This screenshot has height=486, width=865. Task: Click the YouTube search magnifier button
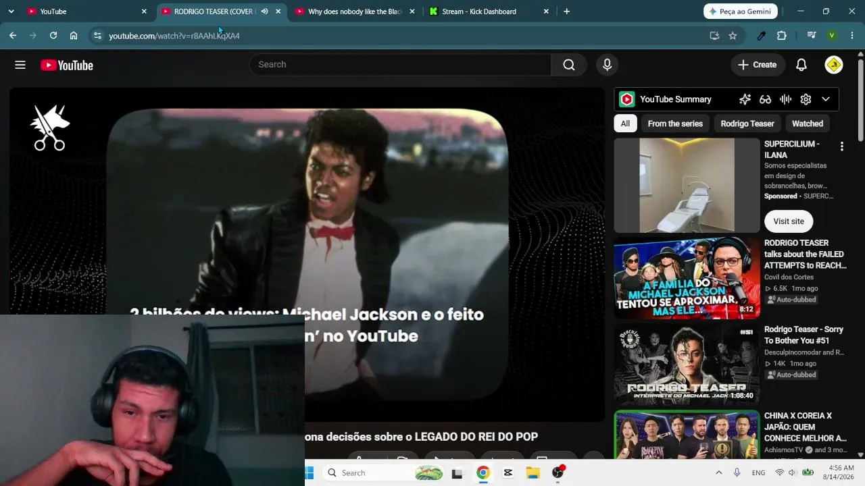coord(569,65)
